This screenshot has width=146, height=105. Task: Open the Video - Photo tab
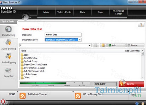(64, 12)
